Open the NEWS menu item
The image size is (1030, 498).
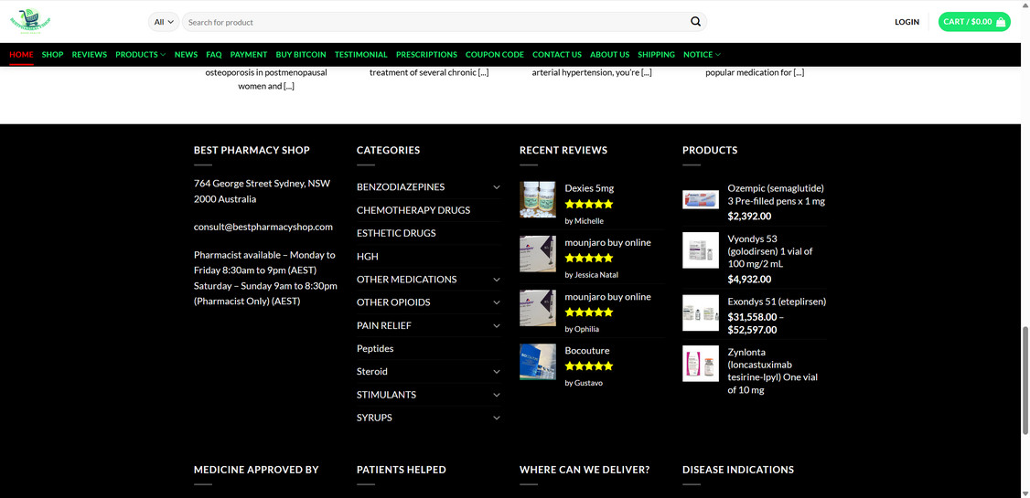186,55
